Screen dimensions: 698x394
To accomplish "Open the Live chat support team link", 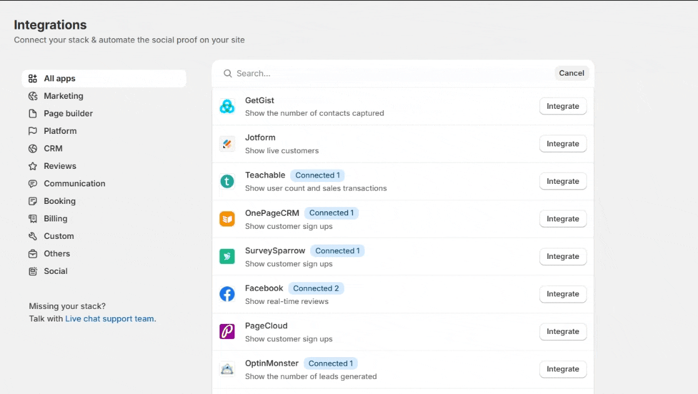I will [109, 319].
